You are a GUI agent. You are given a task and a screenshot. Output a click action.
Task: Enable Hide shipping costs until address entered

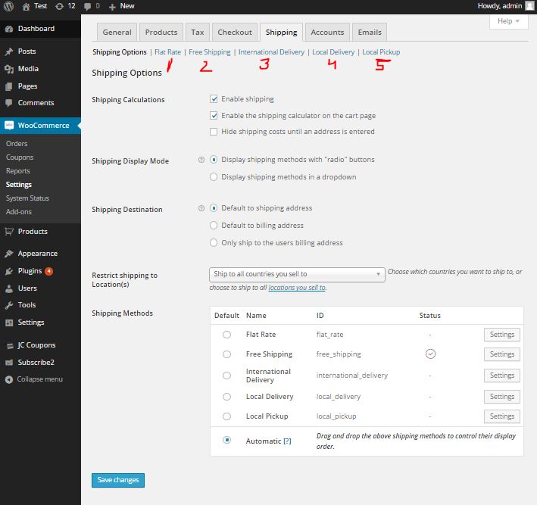pyautogui.click(x=214, y=132)
